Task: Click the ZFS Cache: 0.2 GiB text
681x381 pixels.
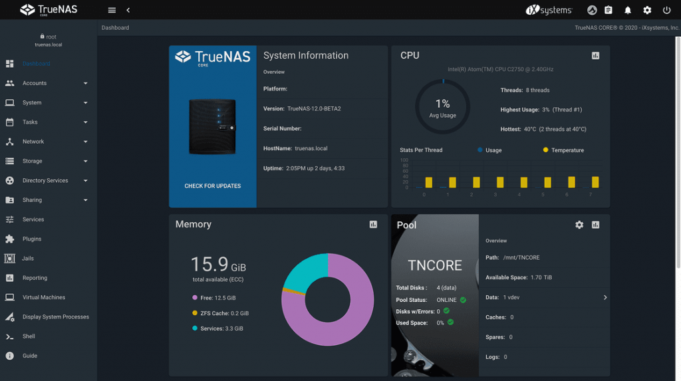Action: 225,313
